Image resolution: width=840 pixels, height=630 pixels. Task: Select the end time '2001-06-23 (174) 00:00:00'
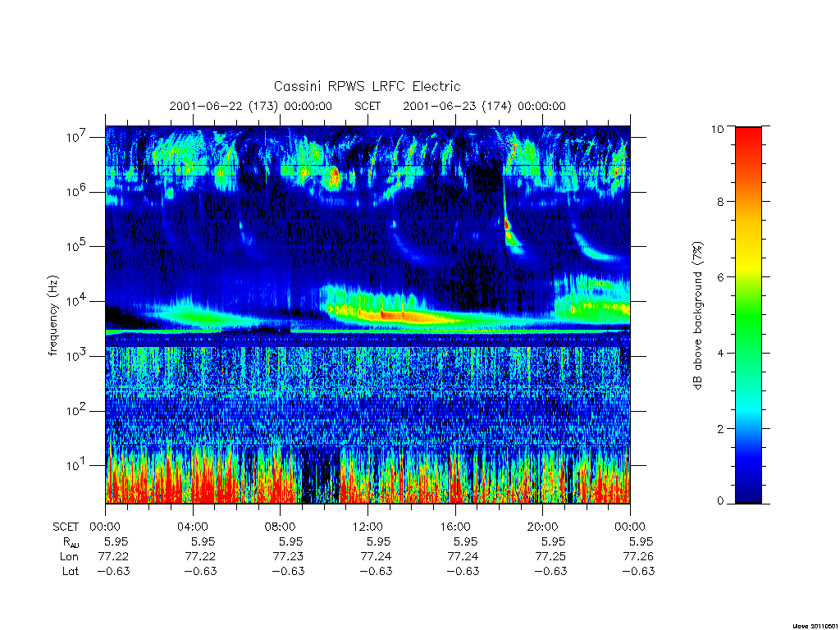coord(484,106)
